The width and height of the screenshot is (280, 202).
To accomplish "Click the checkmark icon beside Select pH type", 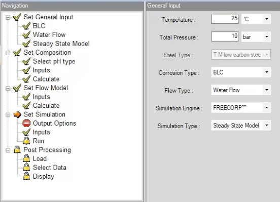I will click(x=26, y=61).
